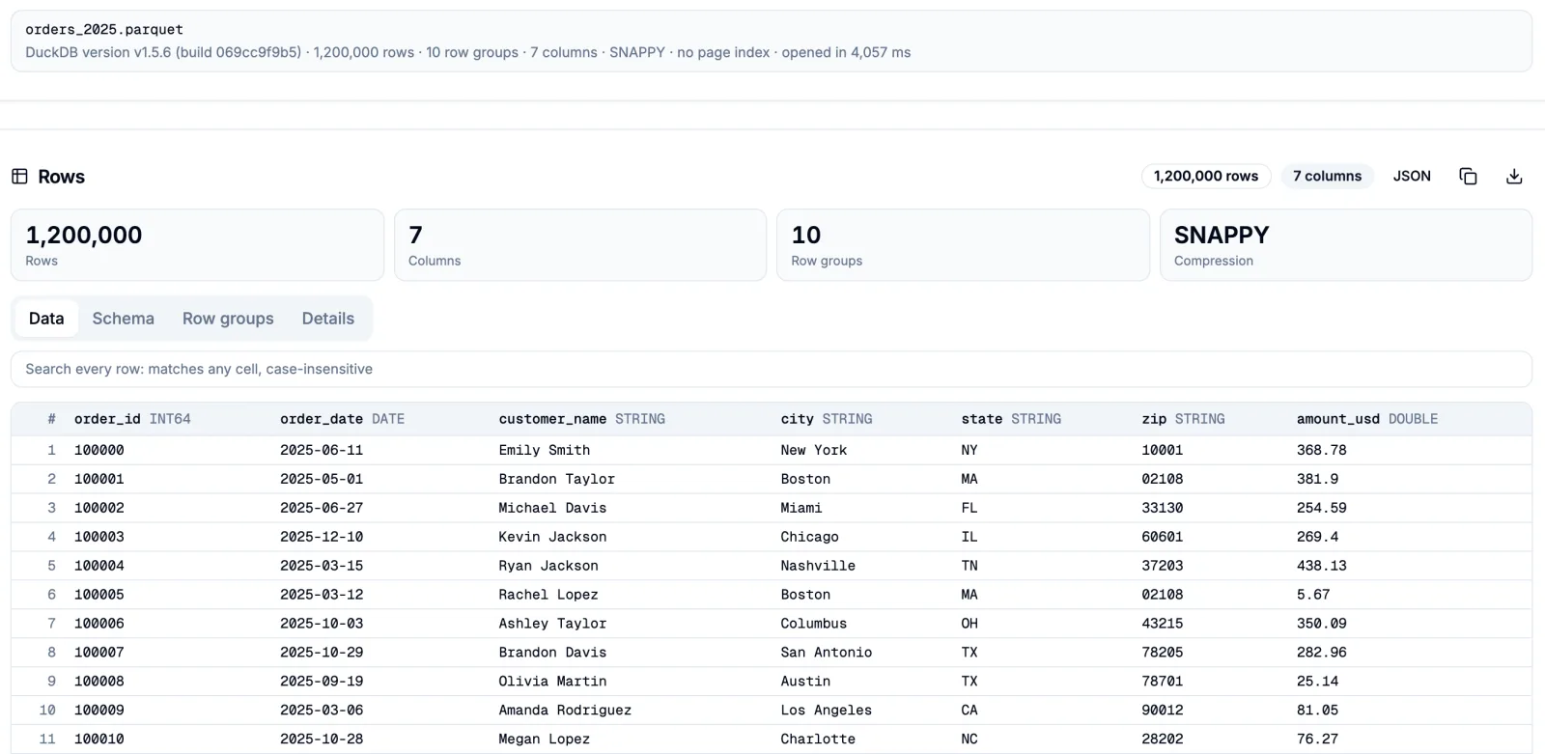
Task: Click the 1,200,000 rows pill
Action: pos(1206,176)
